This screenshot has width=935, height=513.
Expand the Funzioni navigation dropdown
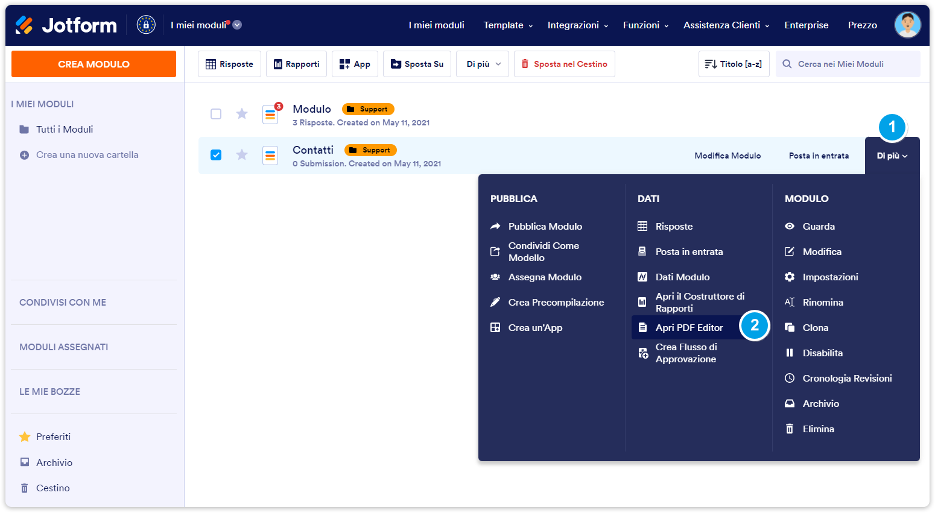click(x=645, y=25)
